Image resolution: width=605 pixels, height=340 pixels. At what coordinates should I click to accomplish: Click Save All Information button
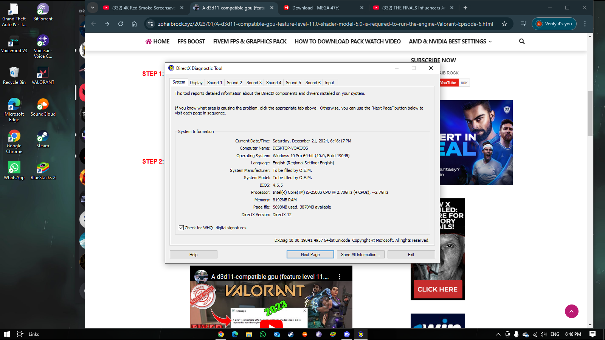coord(361,255)
